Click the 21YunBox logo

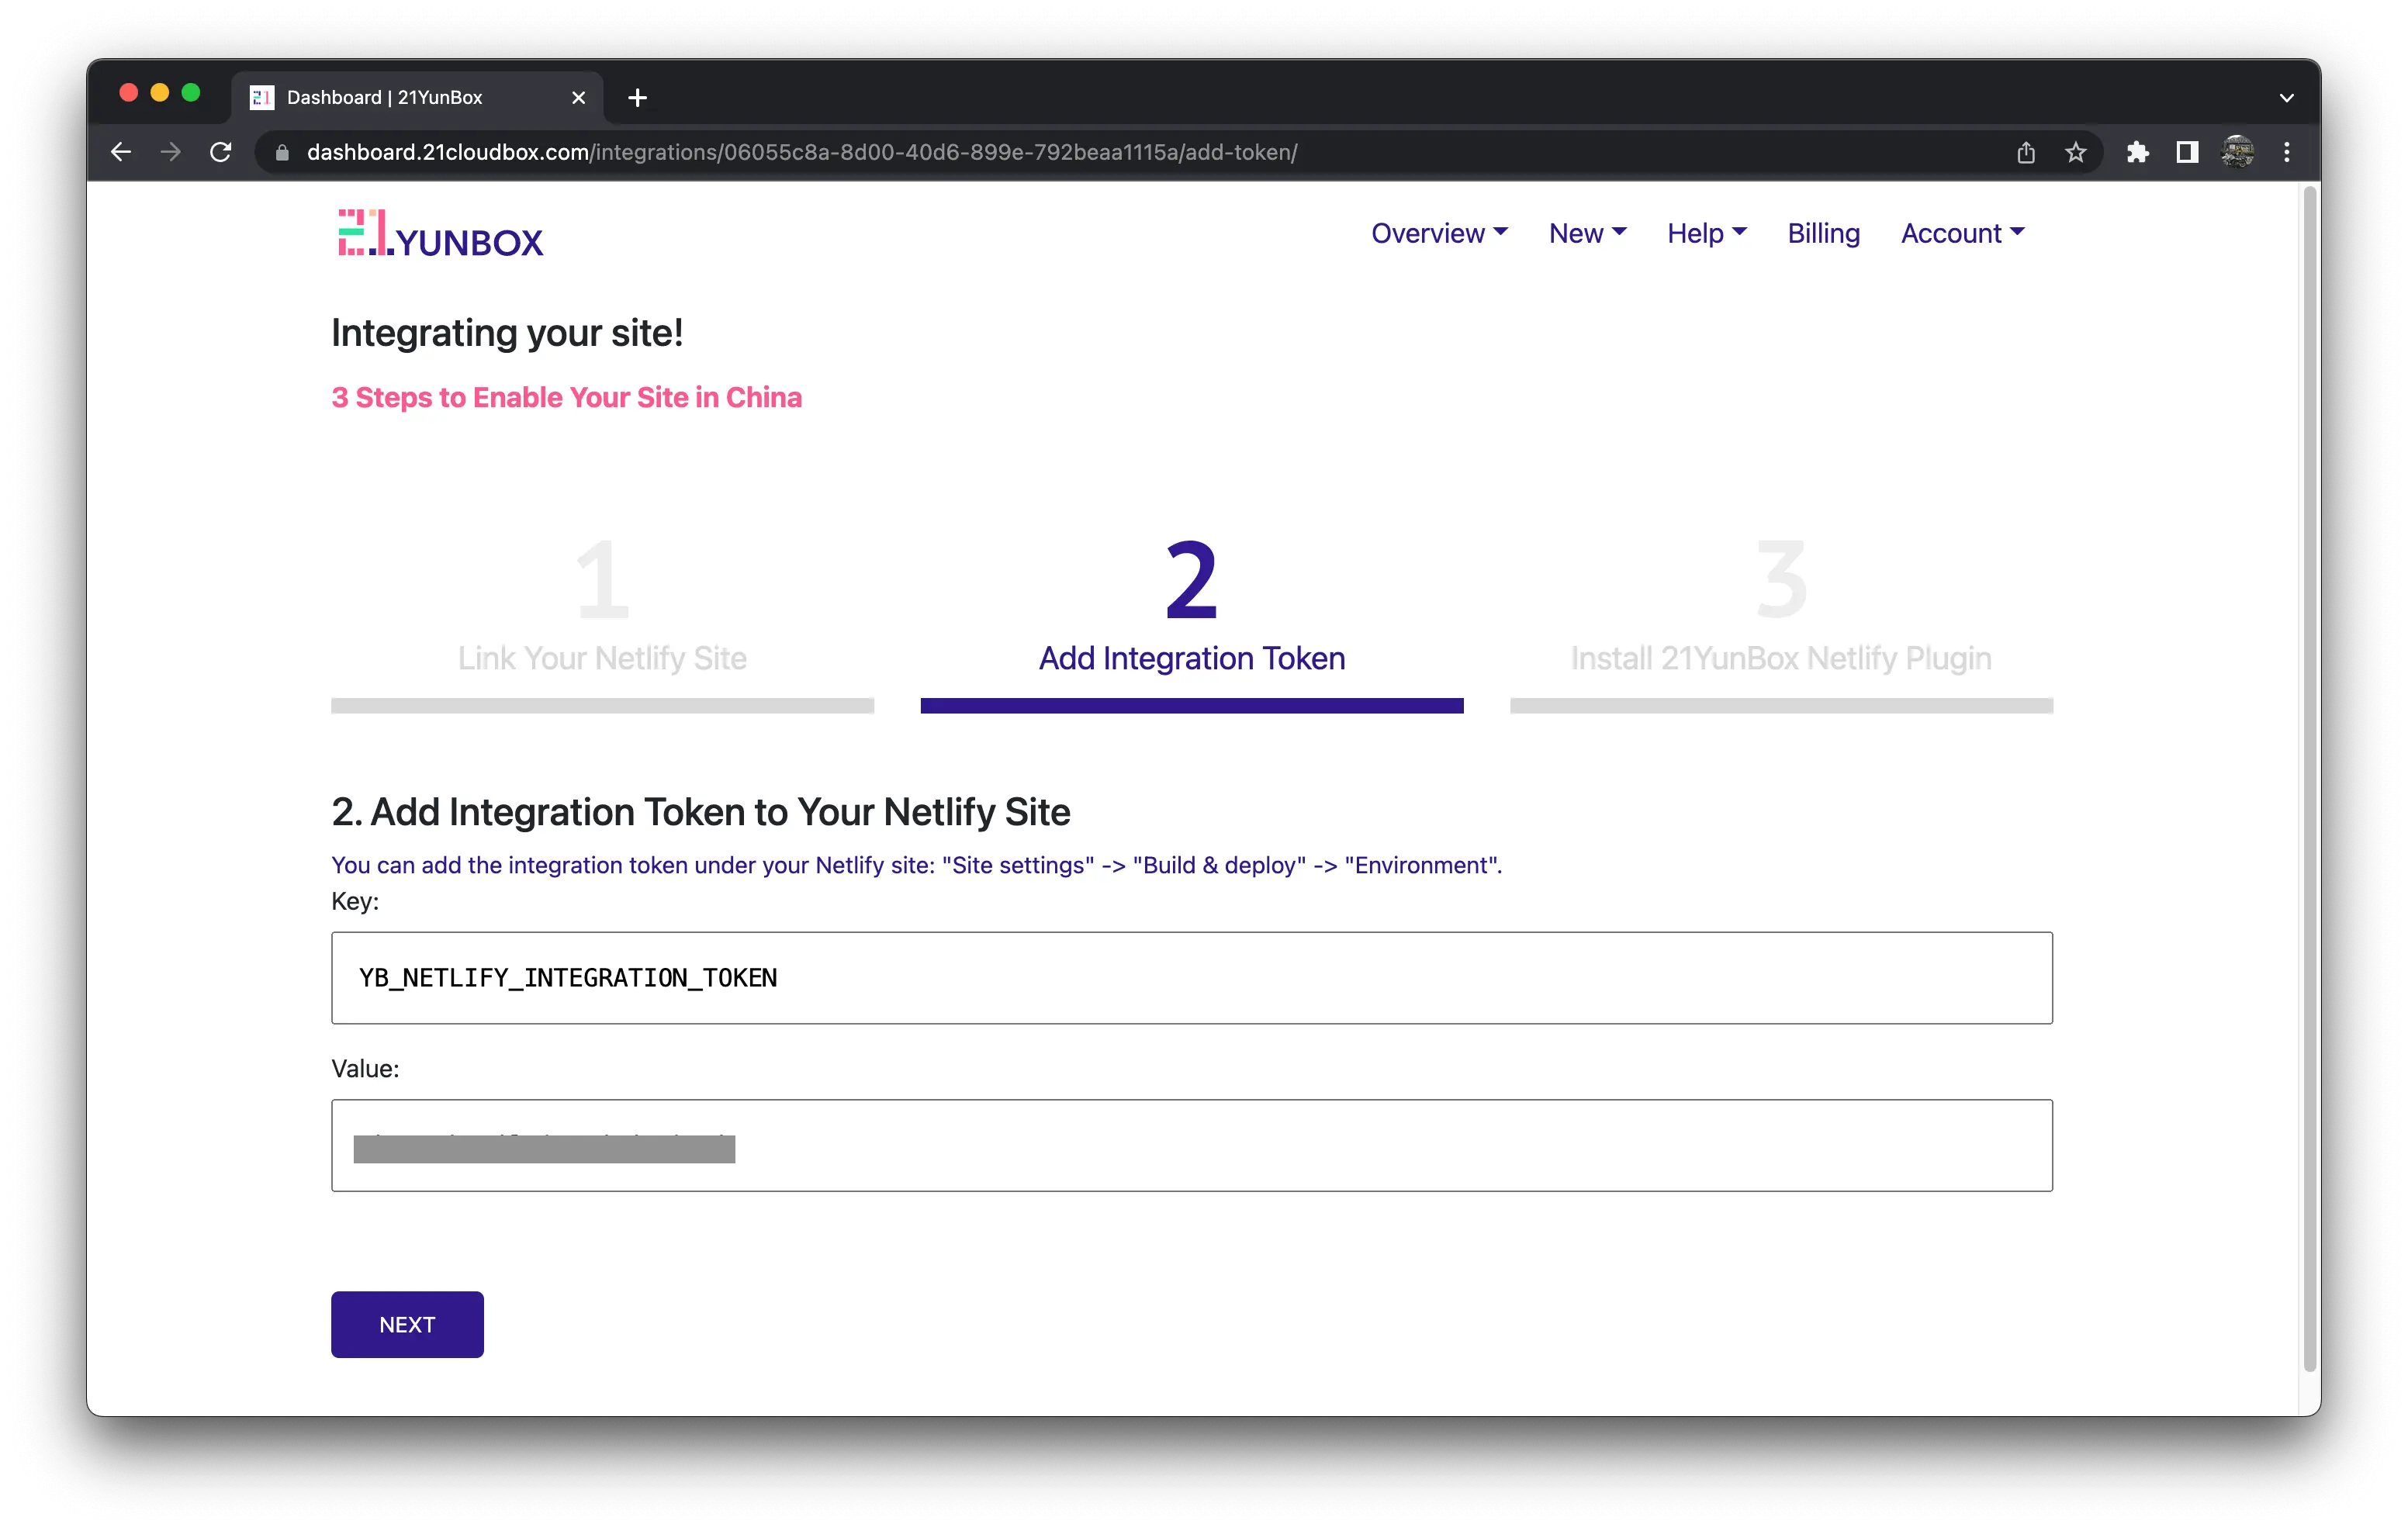pos(440,234)
